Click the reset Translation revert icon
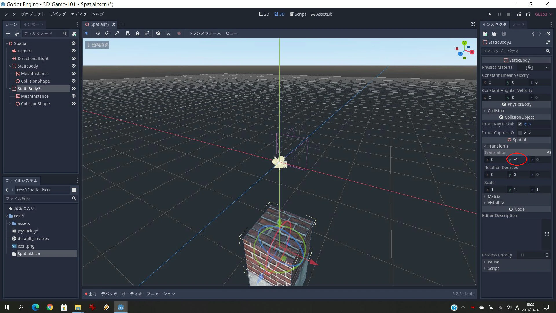The width and height of the screenshot is (556, 313). [x=549, y=152]
